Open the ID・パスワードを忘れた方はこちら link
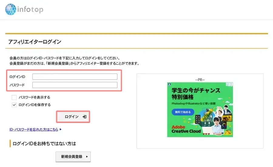 click(x=34, y=129)
